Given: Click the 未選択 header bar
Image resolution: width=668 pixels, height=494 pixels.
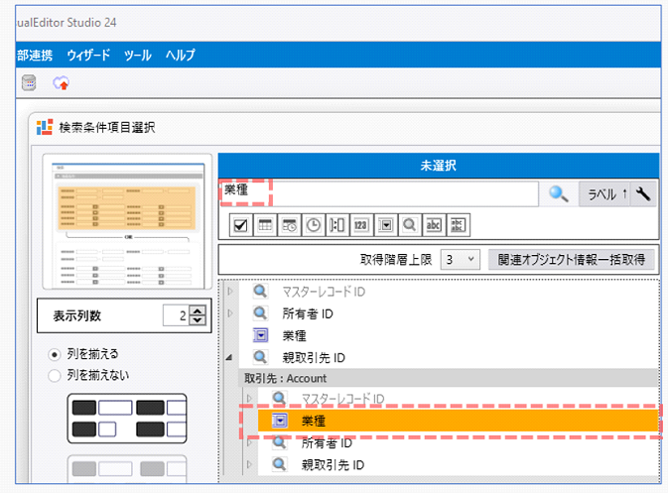Looking at the screenshot, I should (439, 166).
